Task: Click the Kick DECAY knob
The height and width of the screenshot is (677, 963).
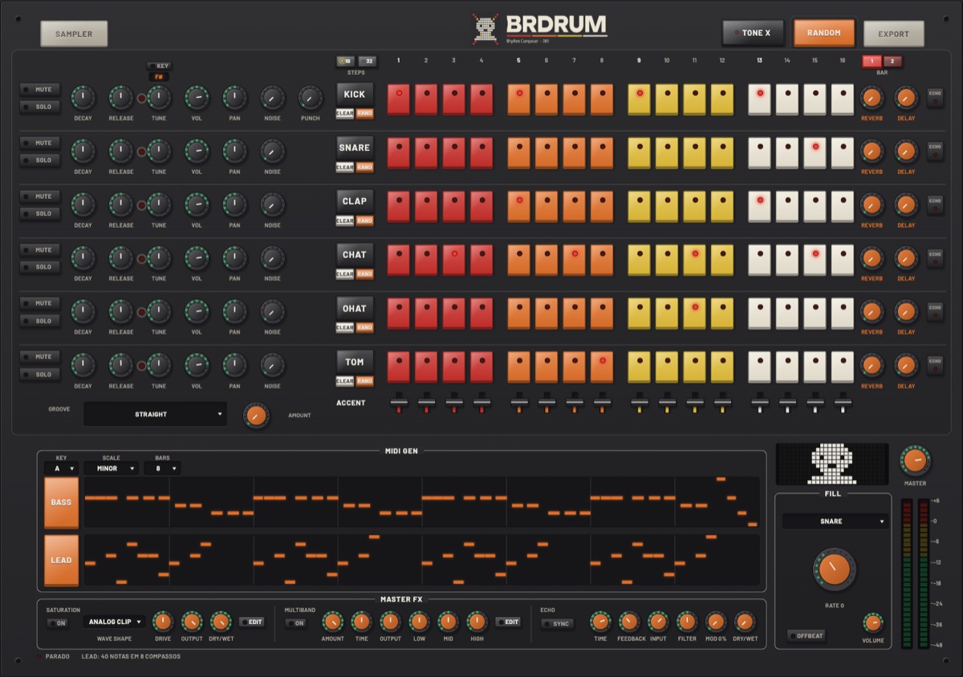Action: [83, 98]
